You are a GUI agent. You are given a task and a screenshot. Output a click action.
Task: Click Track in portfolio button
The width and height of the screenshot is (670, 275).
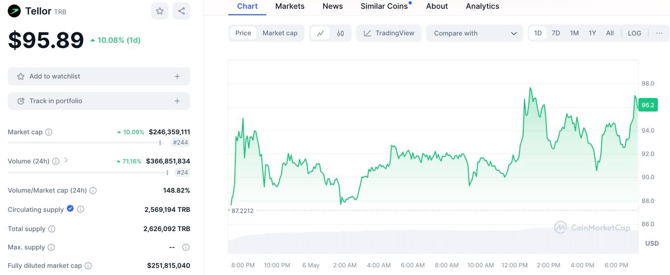pyautogui.click(x=99, y=101)
